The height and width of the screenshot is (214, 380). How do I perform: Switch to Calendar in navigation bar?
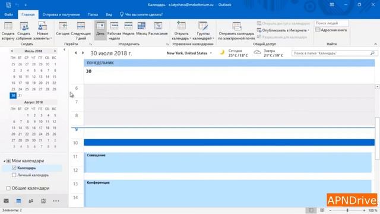[18, 201]
